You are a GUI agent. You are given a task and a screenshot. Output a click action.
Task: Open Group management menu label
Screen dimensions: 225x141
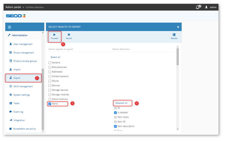click(24, 53)
